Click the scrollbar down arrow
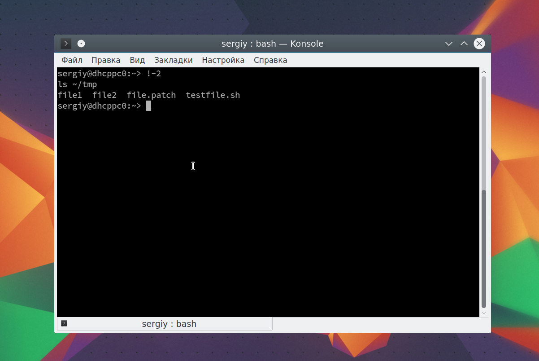 (484, 313)
